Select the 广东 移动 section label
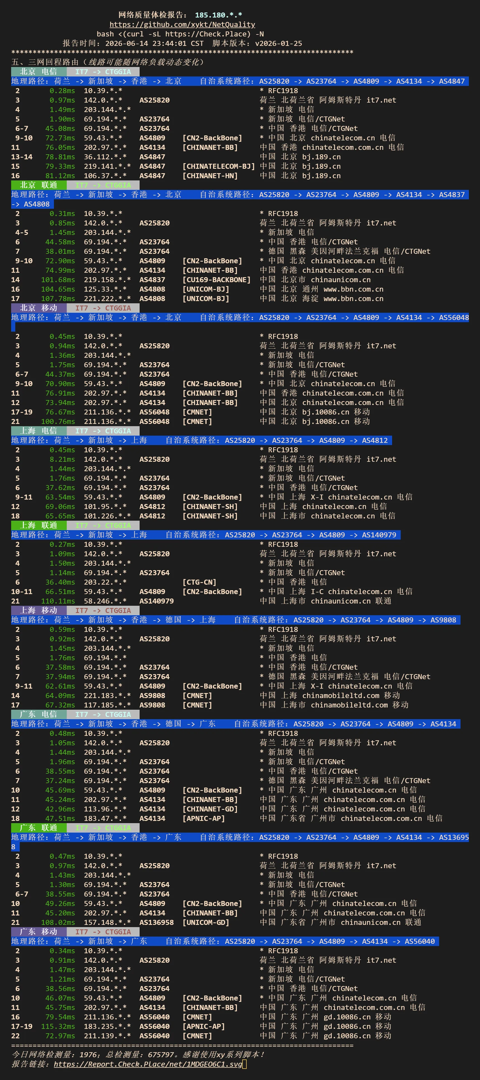 click(39, 932)
